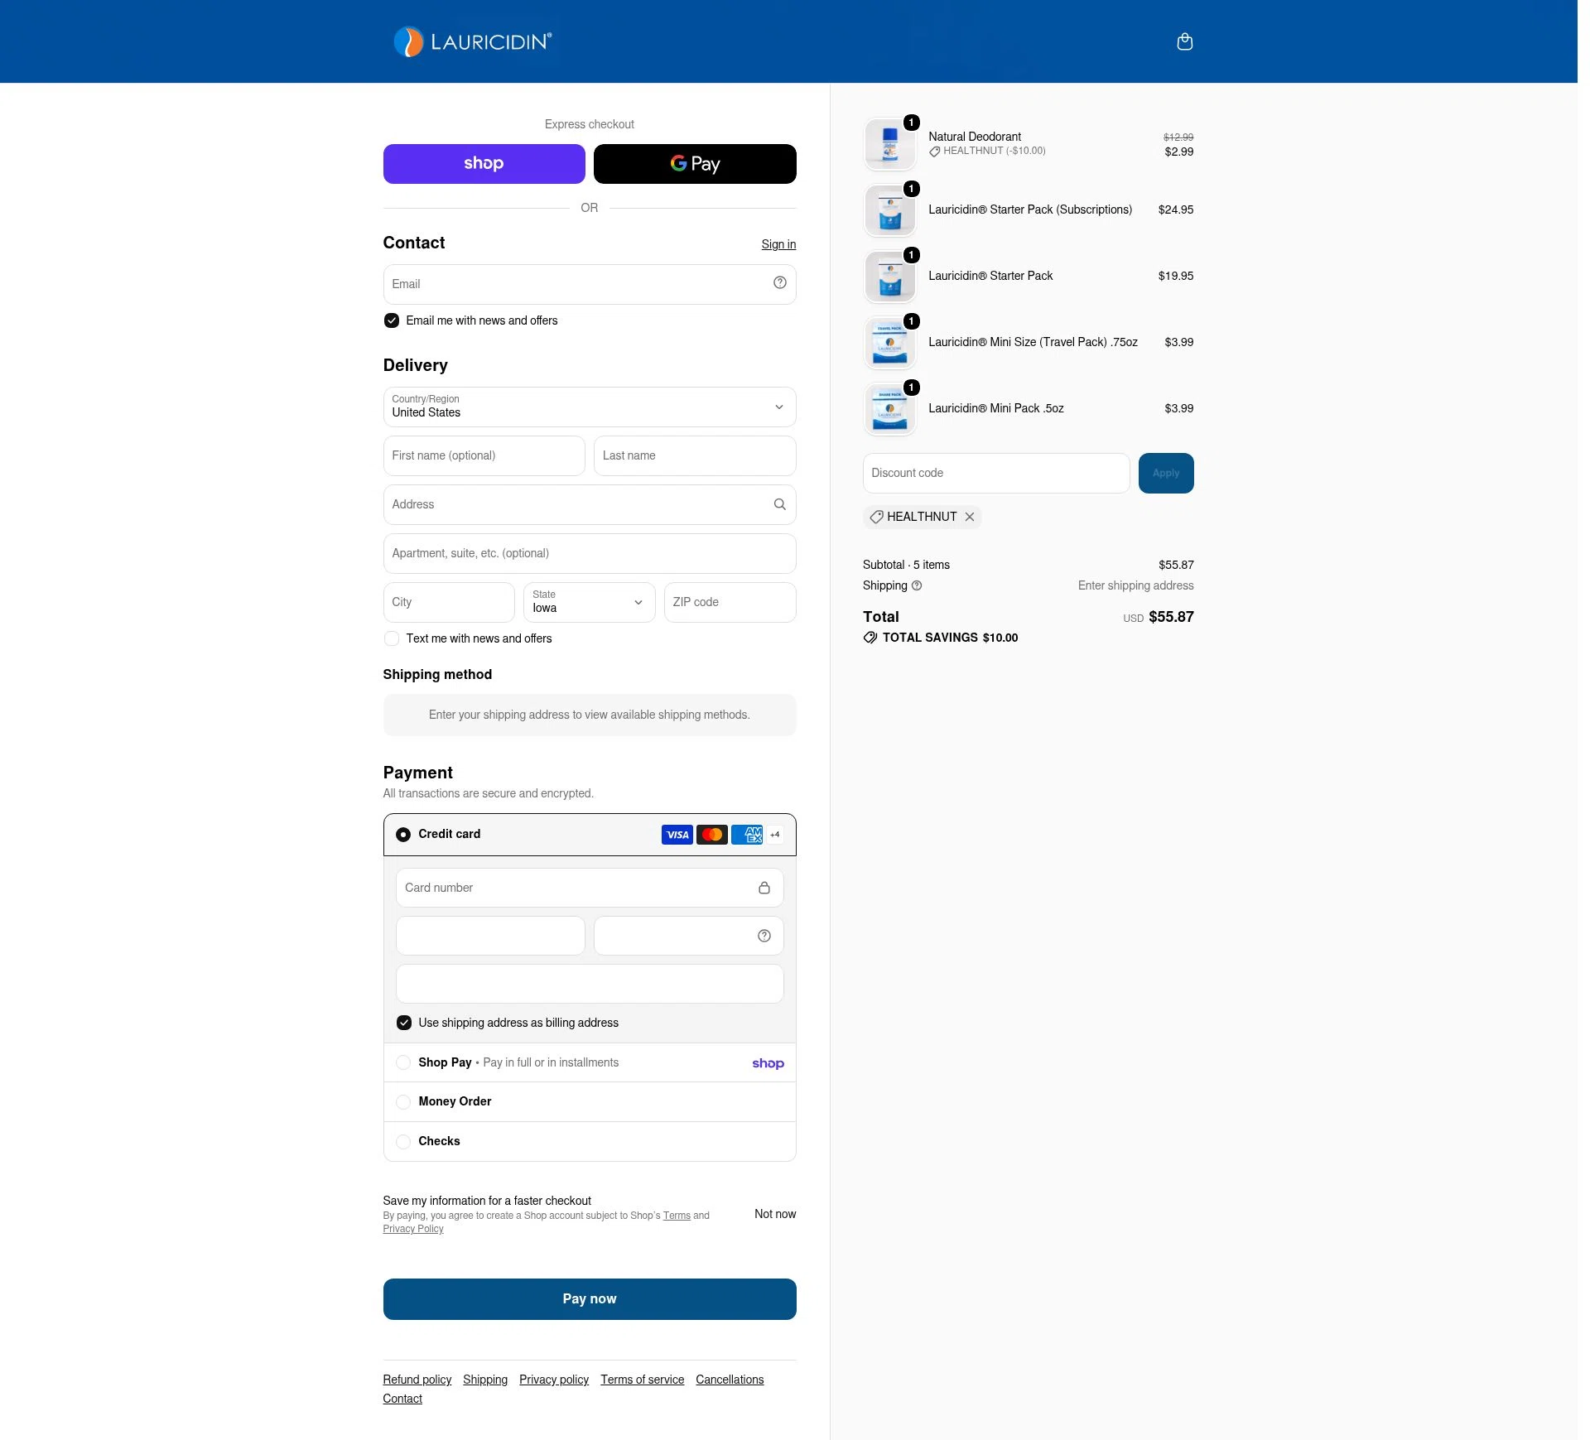
Task: Open the Privacy policy footer link
Action: pos(553,1380)
